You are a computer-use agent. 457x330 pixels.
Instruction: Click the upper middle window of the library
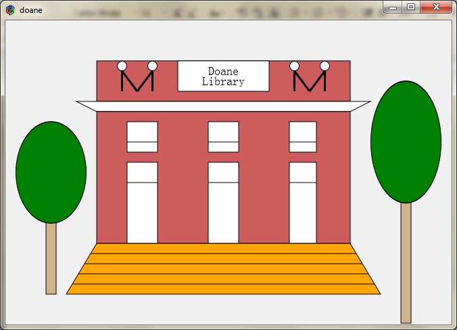223,137
